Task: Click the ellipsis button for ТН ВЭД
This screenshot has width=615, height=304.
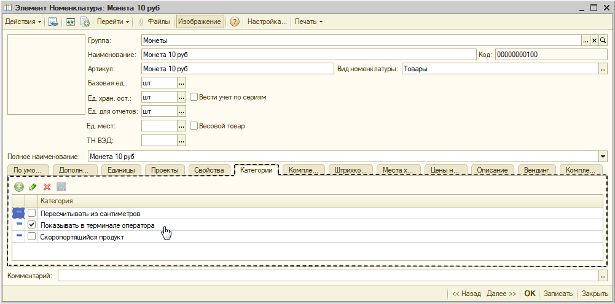Action: pos(182,140)
